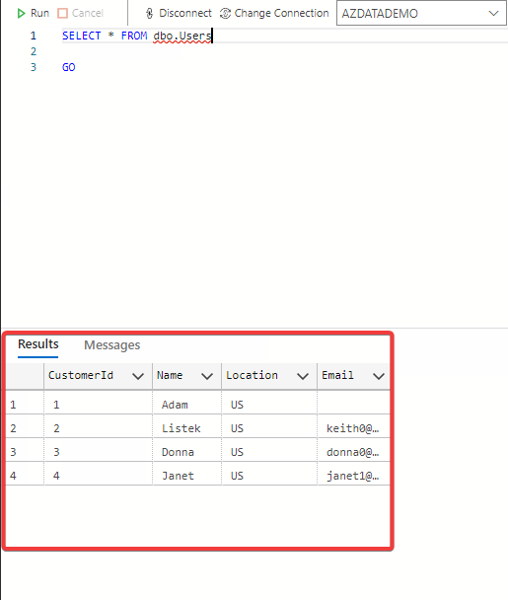The image size is (508, 600).
Task: Click the Change Connection icon
Action: coord(225,14)
